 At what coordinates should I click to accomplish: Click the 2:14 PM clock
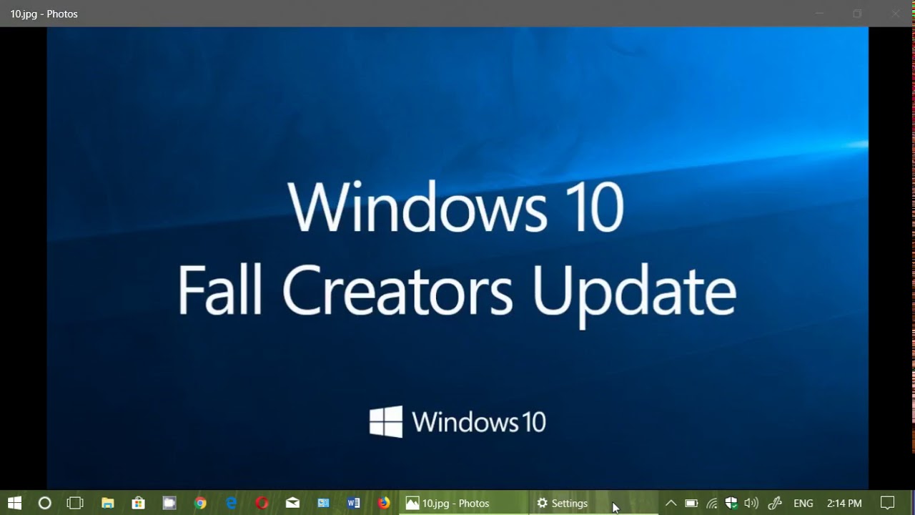tap(844, 504)
